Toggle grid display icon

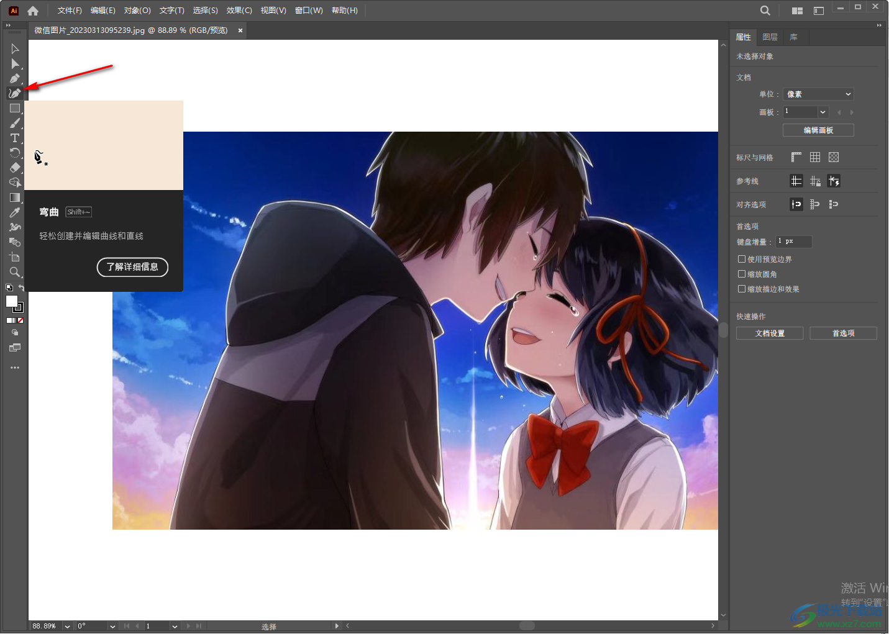point(815,157)
